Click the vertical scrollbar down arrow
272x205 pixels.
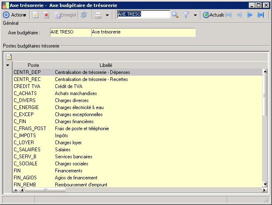[x=265, y=184]
